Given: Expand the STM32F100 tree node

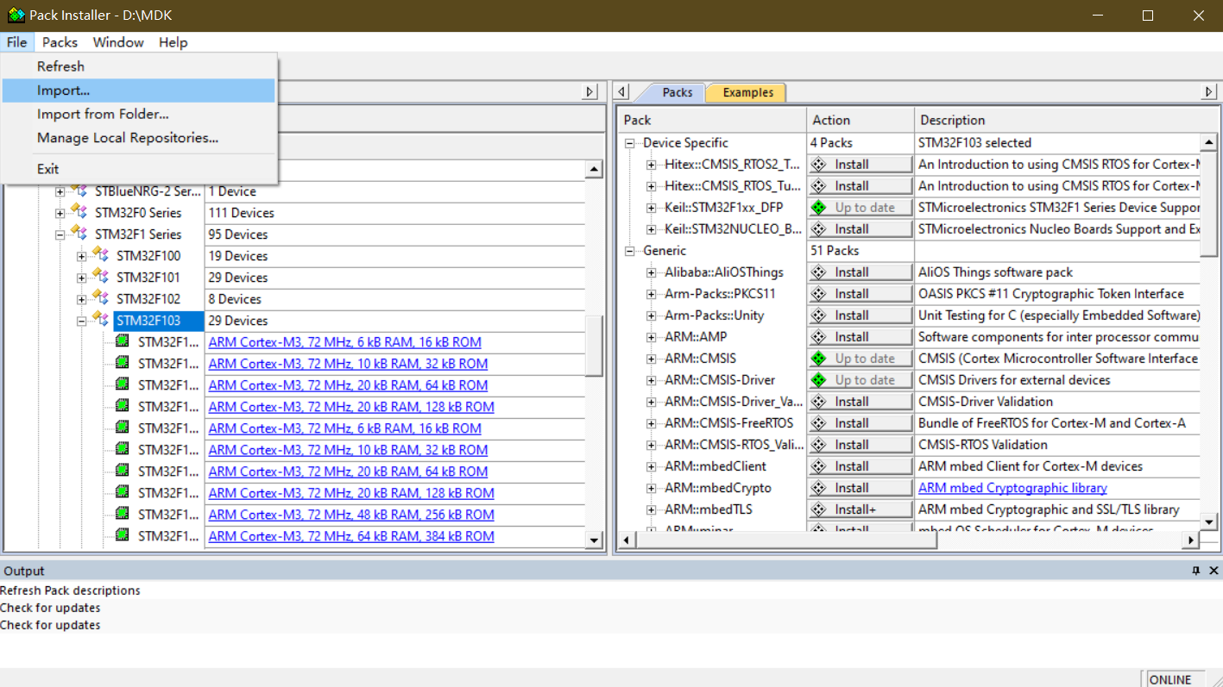Looking at the screenshot, I should point(82,256).
